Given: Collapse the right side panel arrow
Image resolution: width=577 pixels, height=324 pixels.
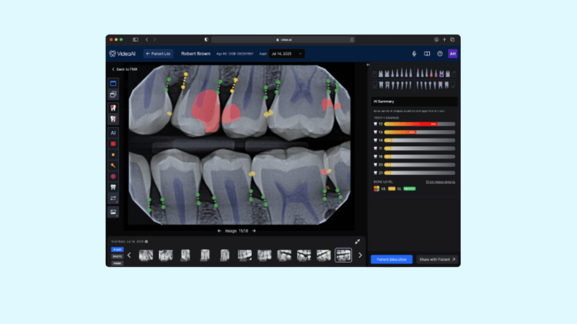Looking at the screenshot, I should coord(368,65).
